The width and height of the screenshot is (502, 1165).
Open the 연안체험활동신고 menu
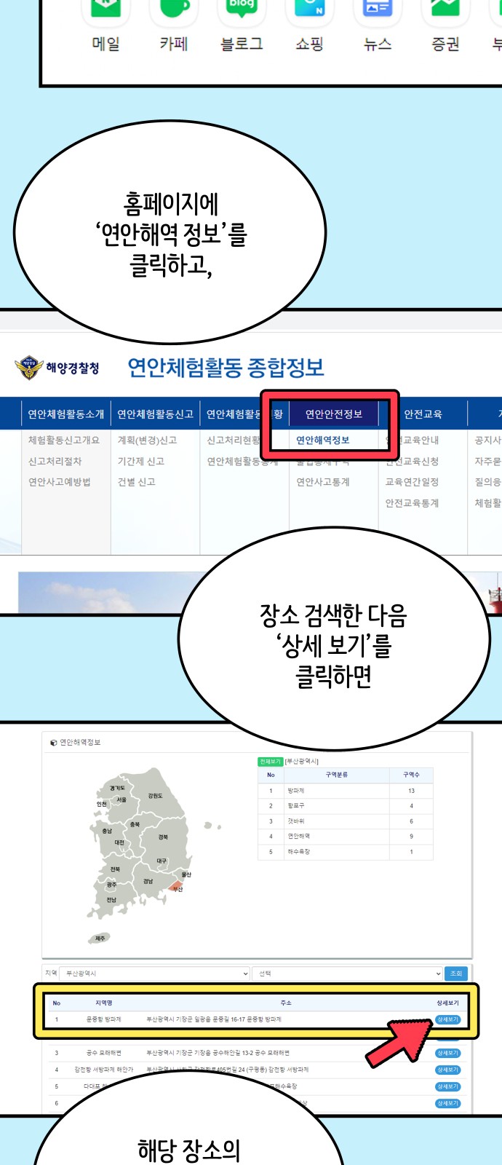pos(155,414)
